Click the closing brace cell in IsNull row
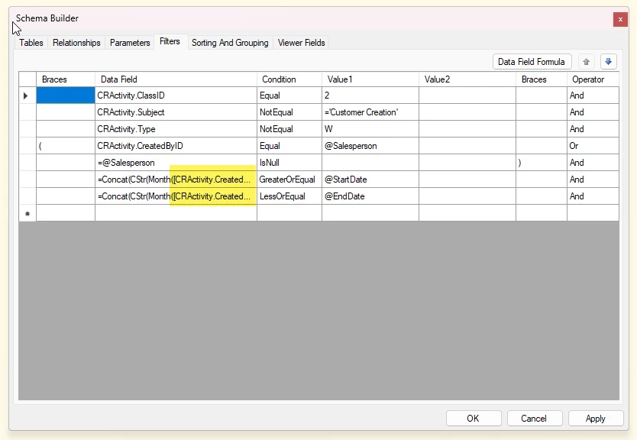This screenshot has width=637, height=440. point(541,163)
